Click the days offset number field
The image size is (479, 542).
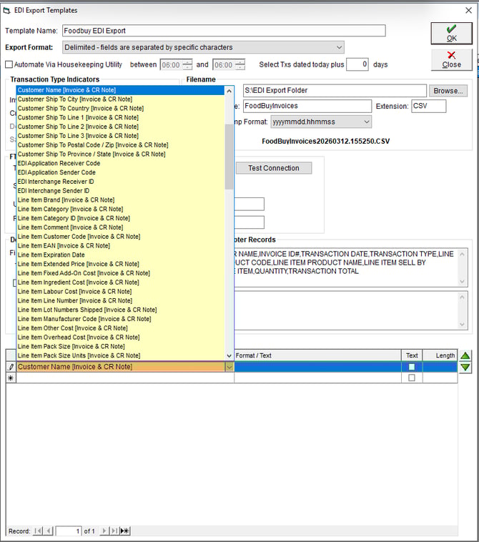coord(357,64)
